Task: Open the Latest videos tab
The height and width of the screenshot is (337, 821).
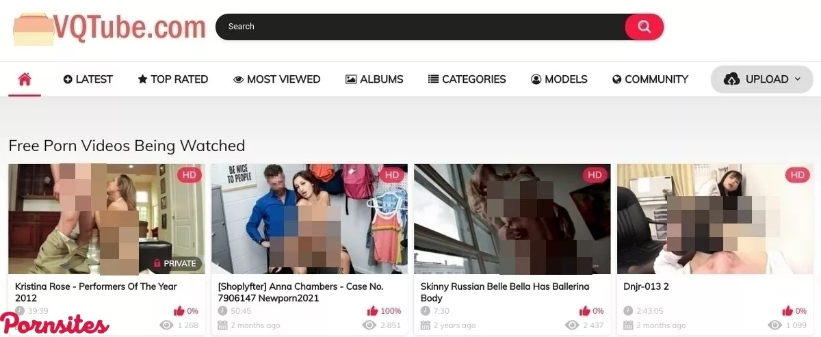Action: (88, 79)
